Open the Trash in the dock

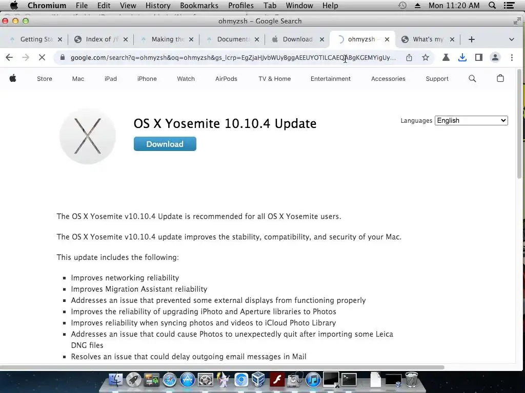coord(412,380)
